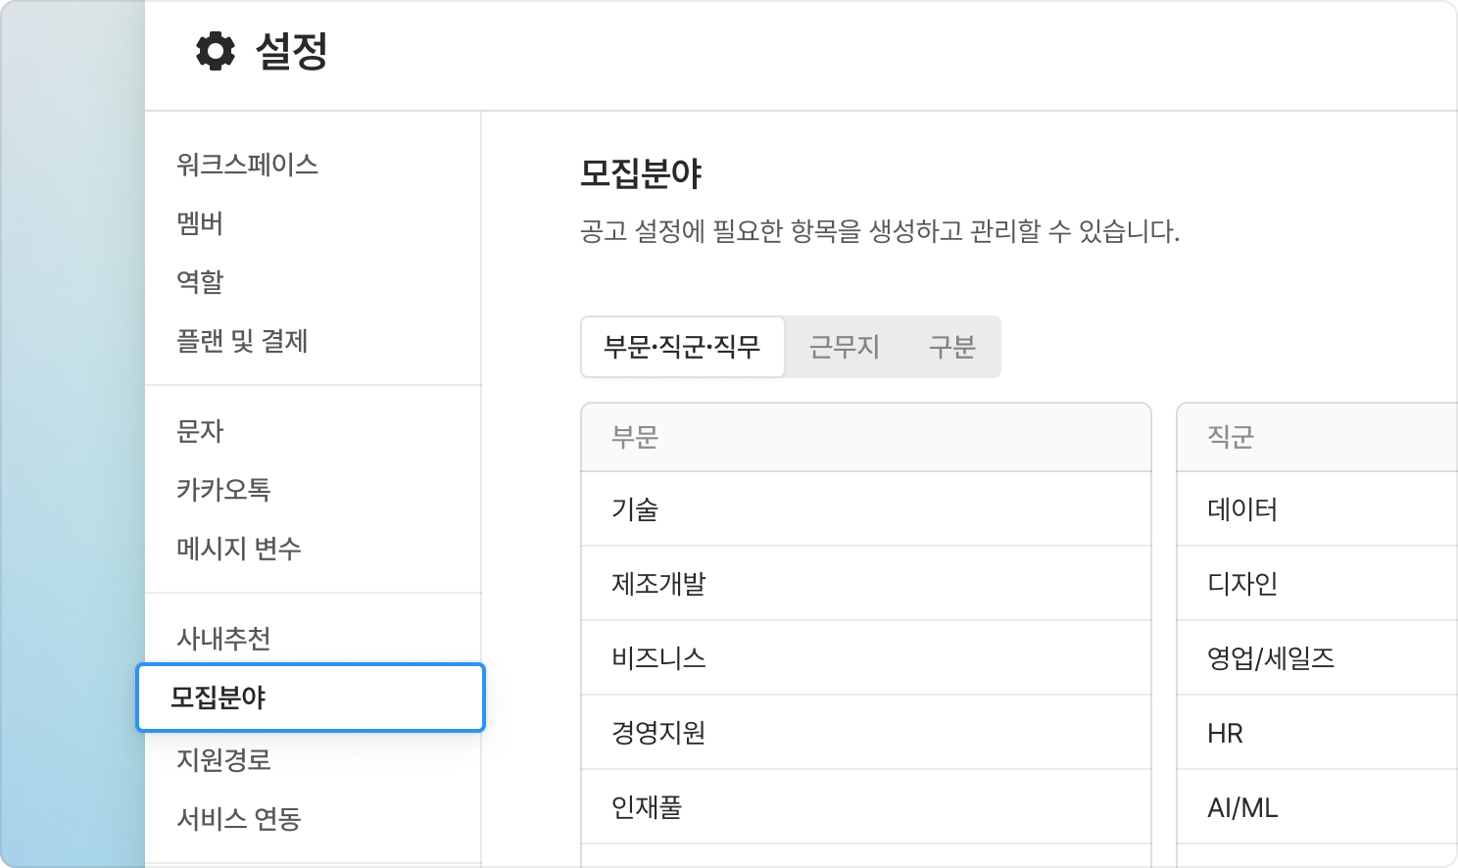Open the 워크스페이스 settings menu
The image size is (1458, 868).
coord(247,165)
